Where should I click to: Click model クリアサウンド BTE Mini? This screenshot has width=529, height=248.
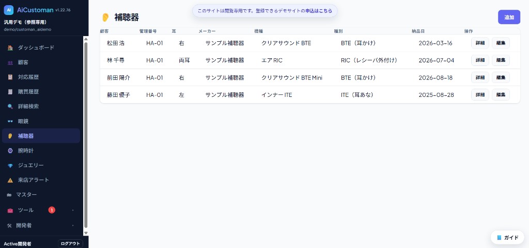pyautogui.click(x=292, y=77)
